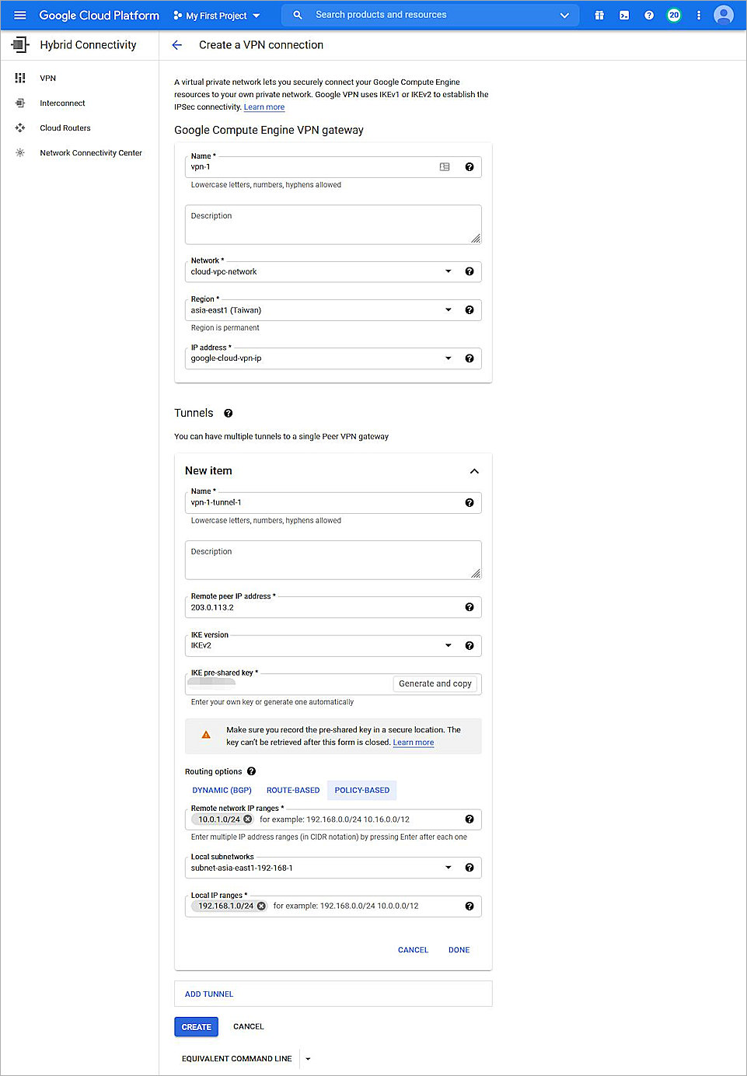Click the blue Create button
747x1076 pixels.
pyautogui.click(x=196, y=1027)
